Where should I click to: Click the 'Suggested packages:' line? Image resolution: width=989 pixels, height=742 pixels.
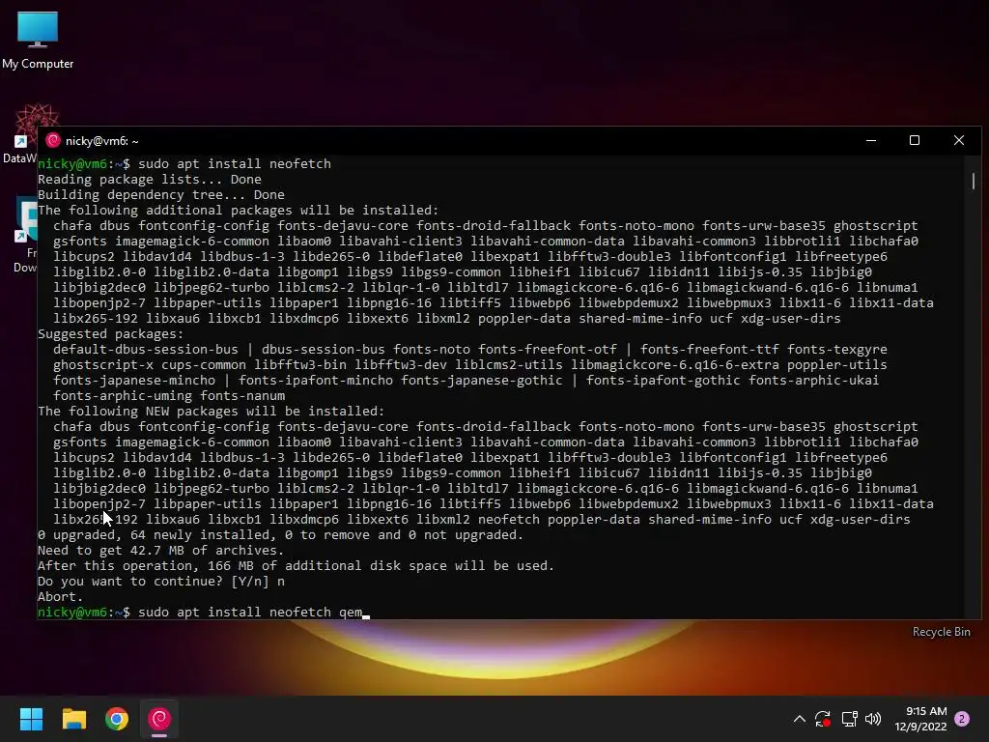[110, 333]
